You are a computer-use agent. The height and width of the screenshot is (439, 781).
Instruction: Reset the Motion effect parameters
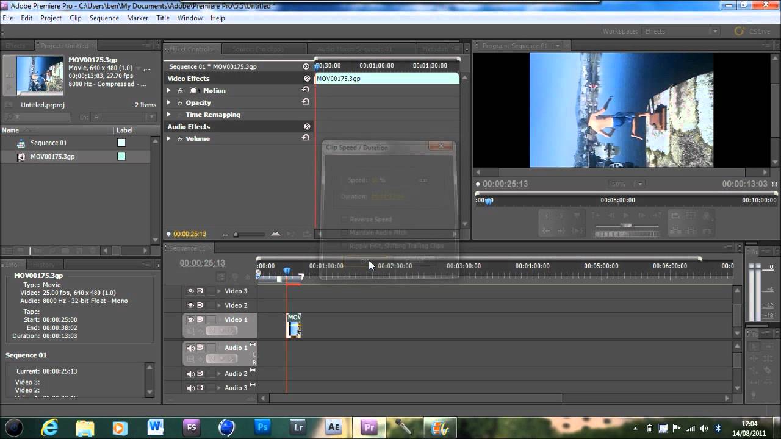point(306,90)
